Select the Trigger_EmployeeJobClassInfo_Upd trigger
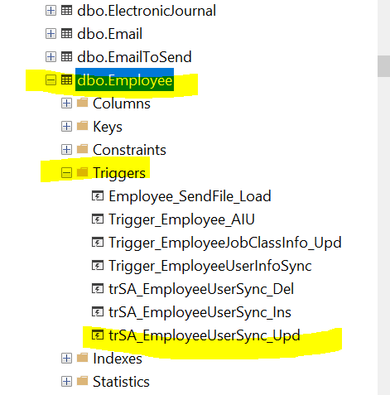Viewport: 390px width, 395px height. (225, 243)
